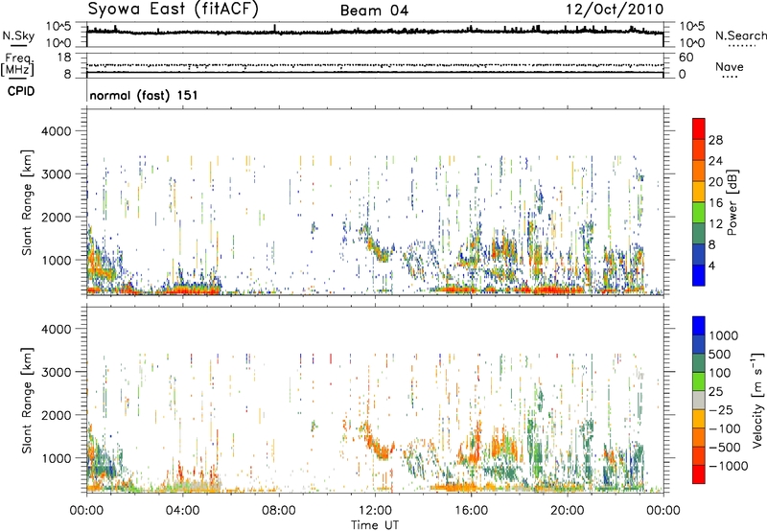Click the '04:00' time tick label
This screenshot has height=531, width=767.
182,511
